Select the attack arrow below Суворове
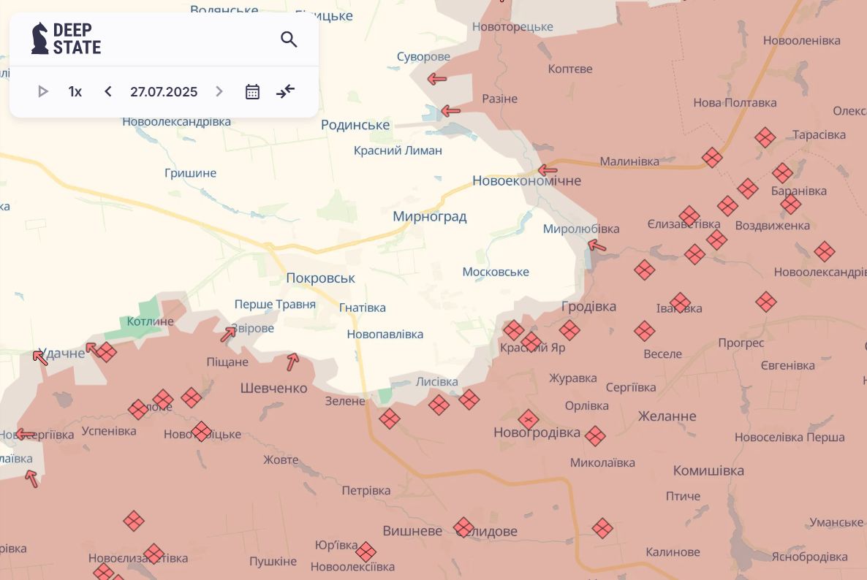 (437, 79)
